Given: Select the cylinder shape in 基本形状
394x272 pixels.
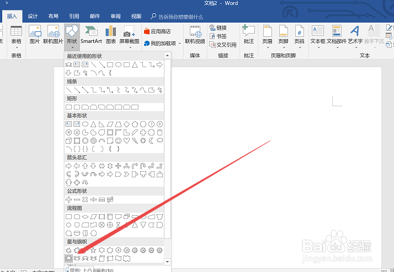Looking at the screenshot, I should 159,132.
